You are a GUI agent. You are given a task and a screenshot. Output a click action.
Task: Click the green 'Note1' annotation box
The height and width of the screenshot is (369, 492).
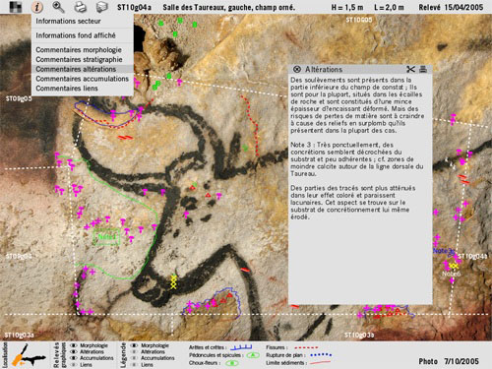[x=106, y=237]
